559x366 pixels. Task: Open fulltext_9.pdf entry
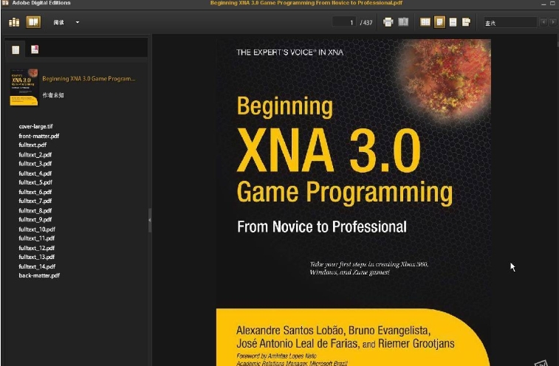click(35, 219)
